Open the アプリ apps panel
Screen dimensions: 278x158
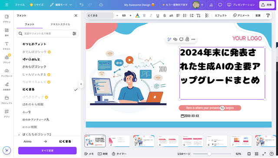[x=7, y=114]
